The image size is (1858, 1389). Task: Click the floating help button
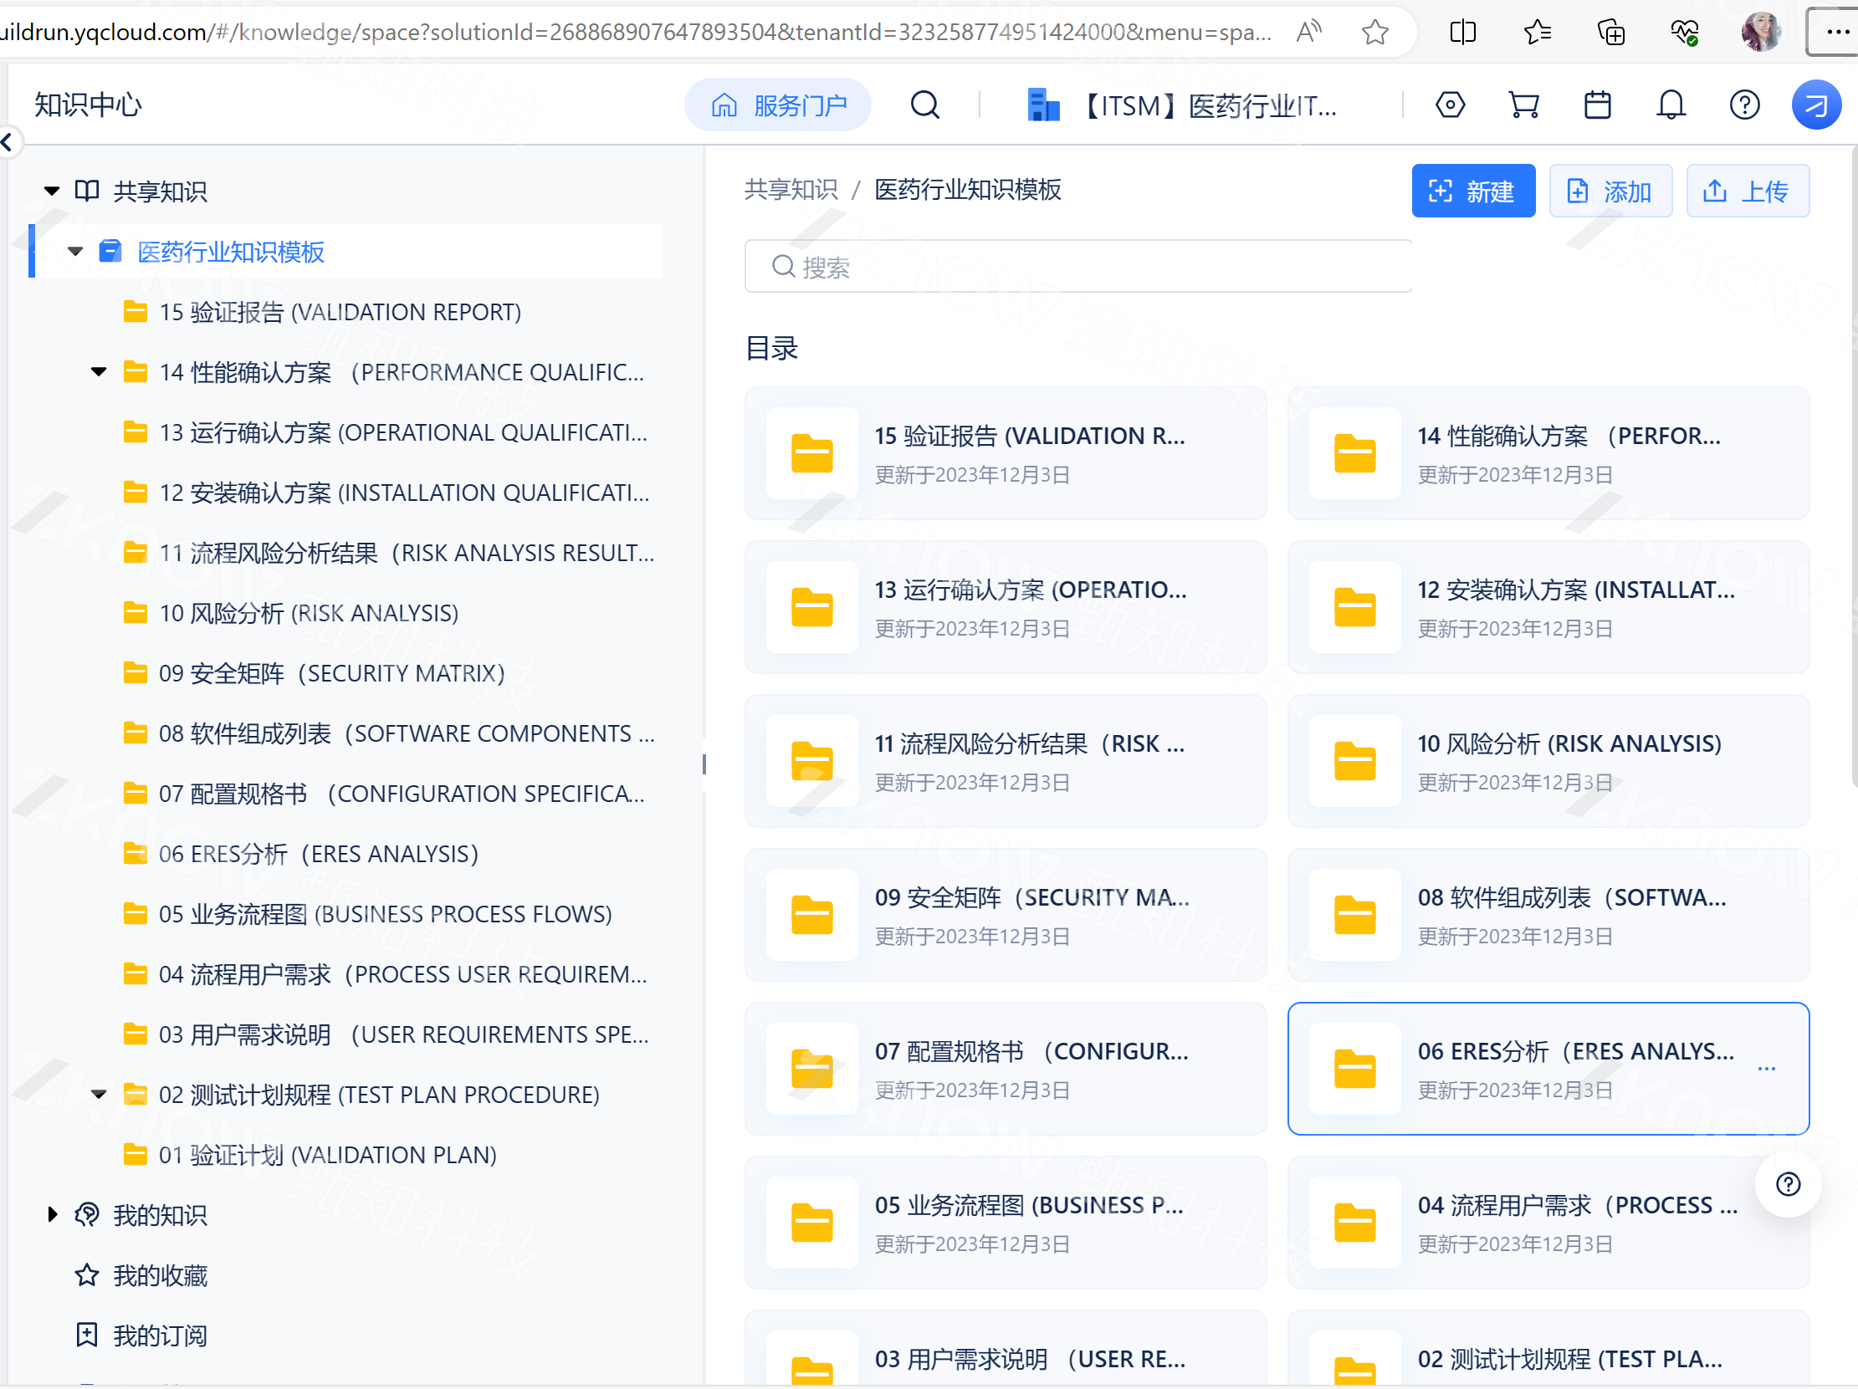[1788, 1183]
